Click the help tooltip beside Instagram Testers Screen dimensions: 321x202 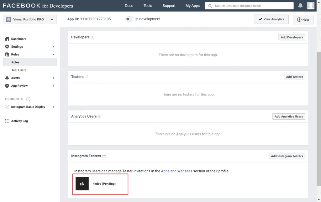click(x=104, y=156)
